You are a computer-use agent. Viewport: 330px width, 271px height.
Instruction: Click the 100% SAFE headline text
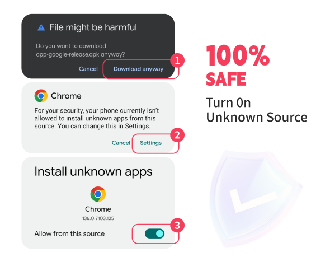tap(238, 66)
